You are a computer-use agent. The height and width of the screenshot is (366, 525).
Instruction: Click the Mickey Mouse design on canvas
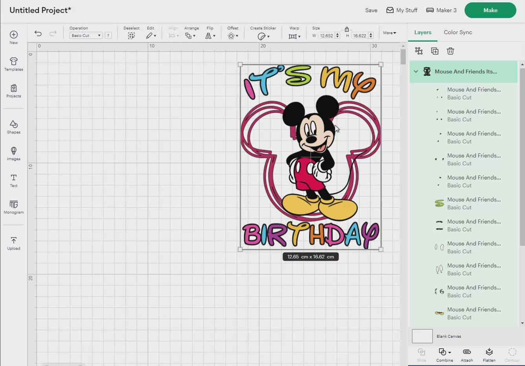(x=310, y=157)
